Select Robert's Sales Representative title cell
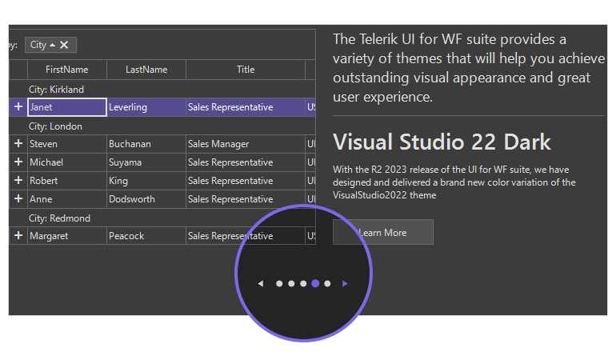 tap(246, 181)
